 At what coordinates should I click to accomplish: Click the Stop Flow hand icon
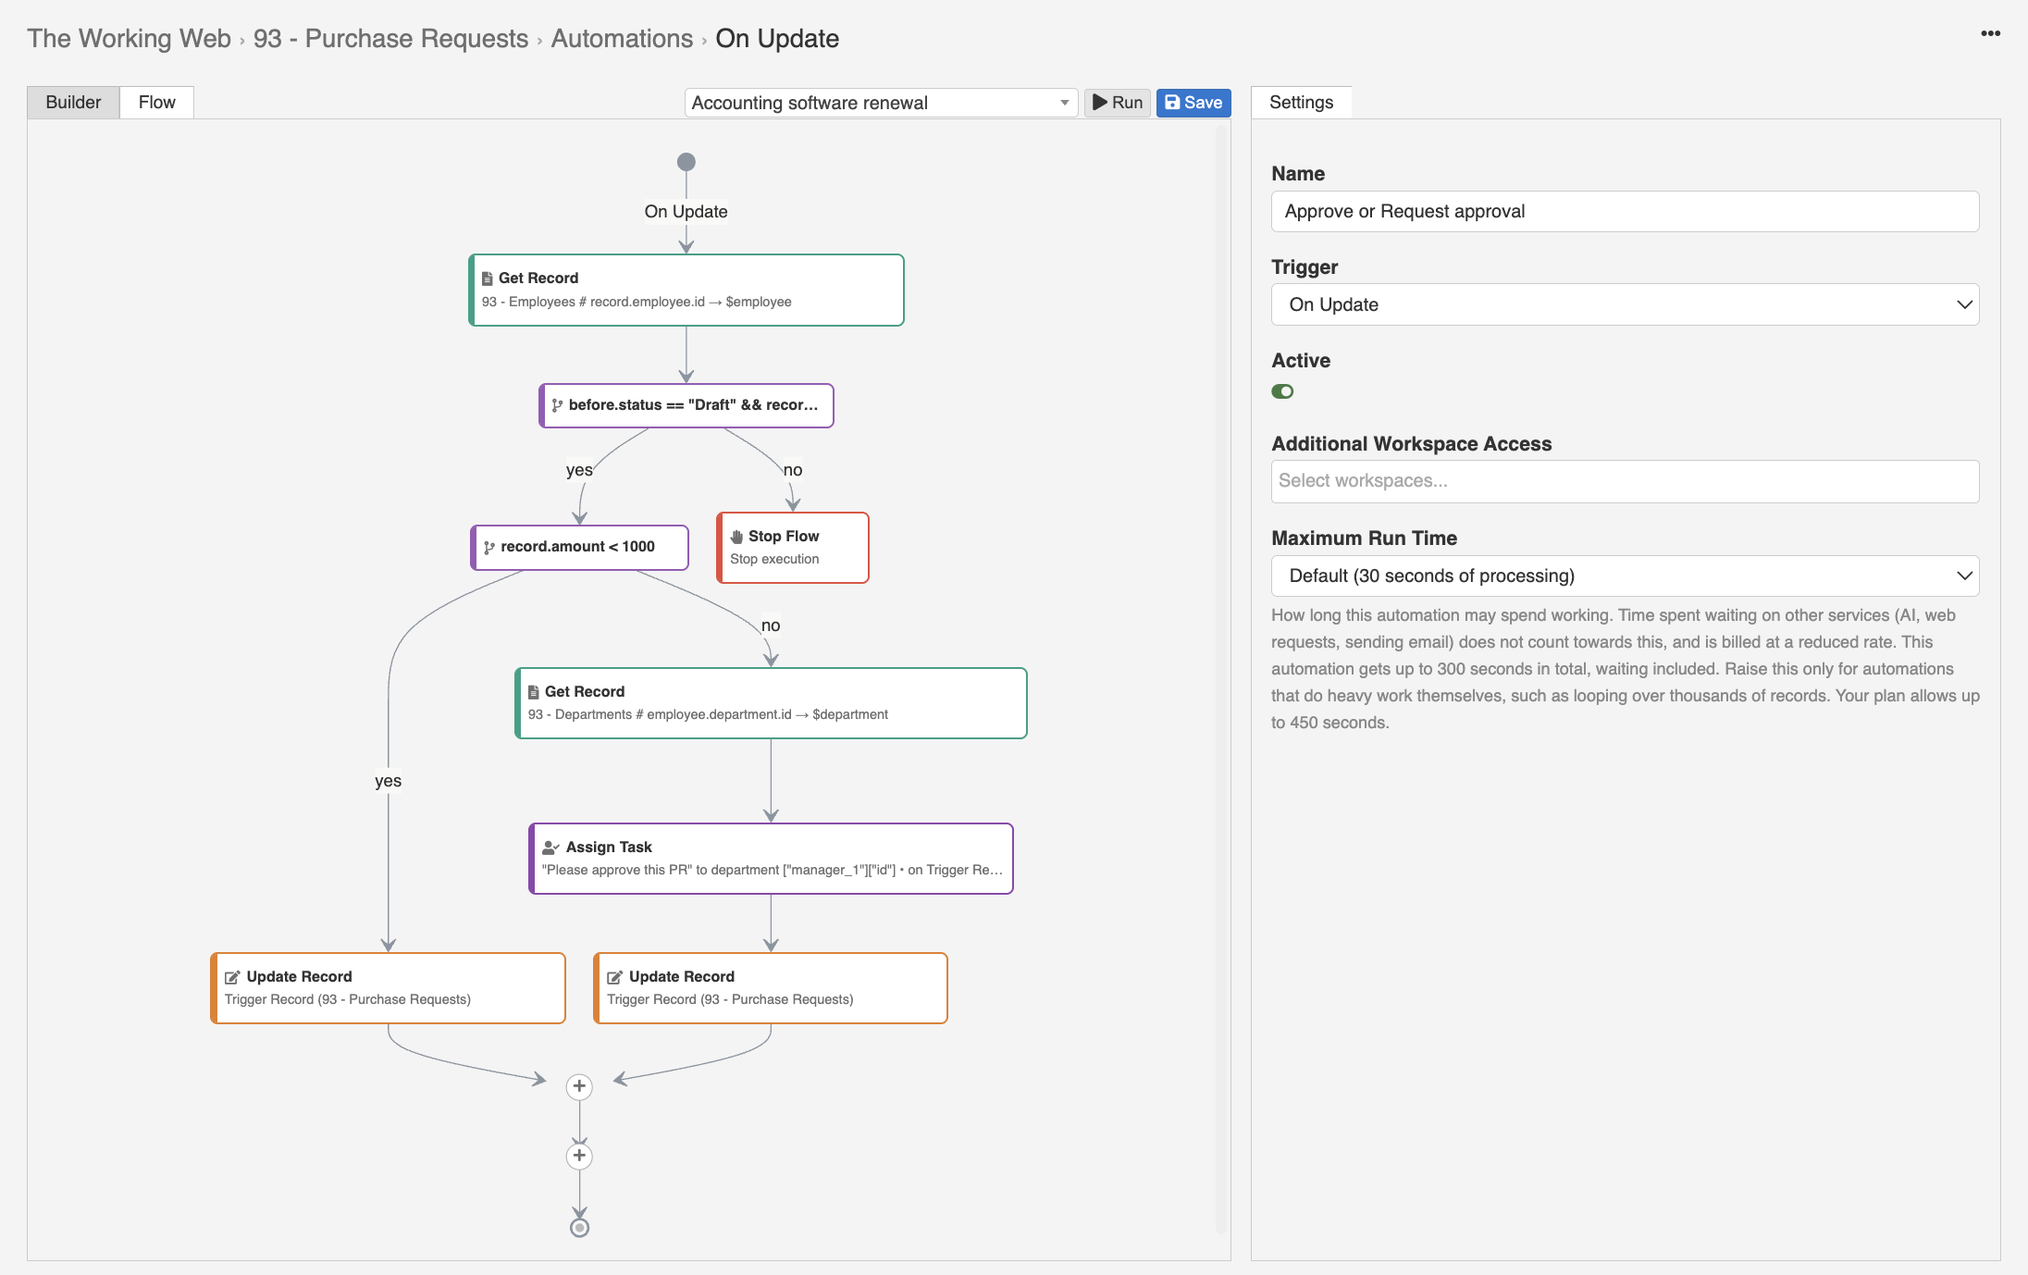tap(736, 537)
